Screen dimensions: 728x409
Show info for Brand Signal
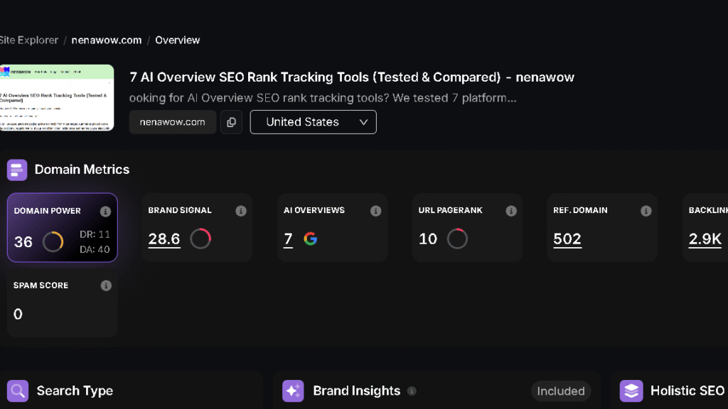(x=240, y=211)
